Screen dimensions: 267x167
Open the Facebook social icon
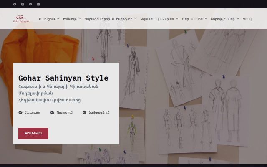pyautogui.click(x=15, y=4)
